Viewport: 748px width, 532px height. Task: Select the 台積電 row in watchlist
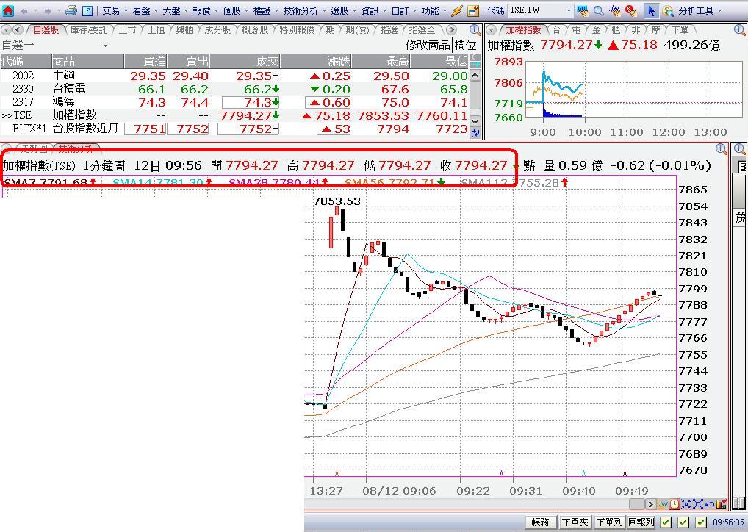pyautogui.click(x=234, y=89)
